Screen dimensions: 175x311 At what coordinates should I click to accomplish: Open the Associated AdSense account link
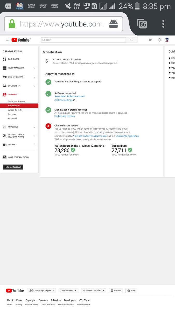(69, 96)
